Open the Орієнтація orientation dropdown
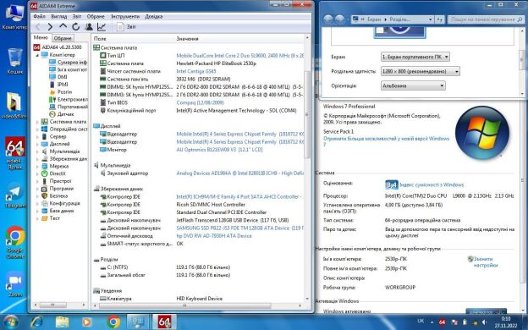Screen dimensions: 528x330 click(x=413, y=85)
